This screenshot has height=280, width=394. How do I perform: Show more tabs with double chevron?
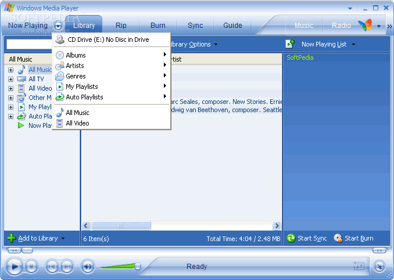click(389, 26)
